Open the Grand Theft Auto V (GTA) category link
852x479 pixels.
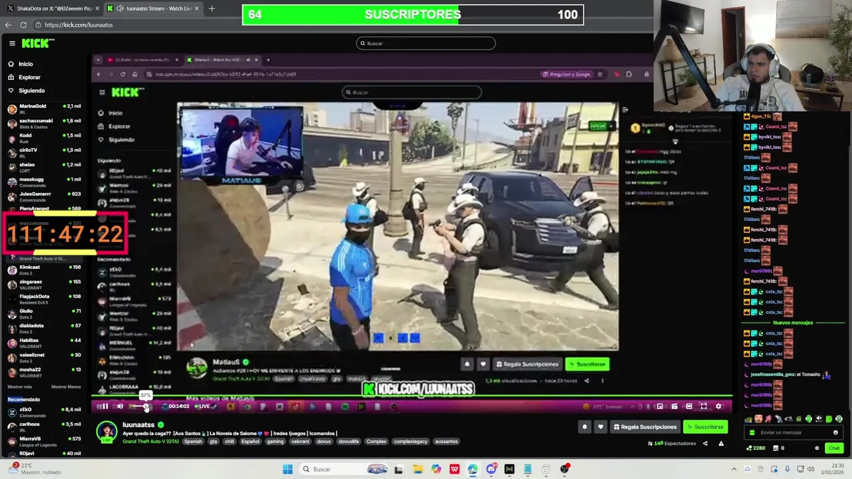[151, 441]
